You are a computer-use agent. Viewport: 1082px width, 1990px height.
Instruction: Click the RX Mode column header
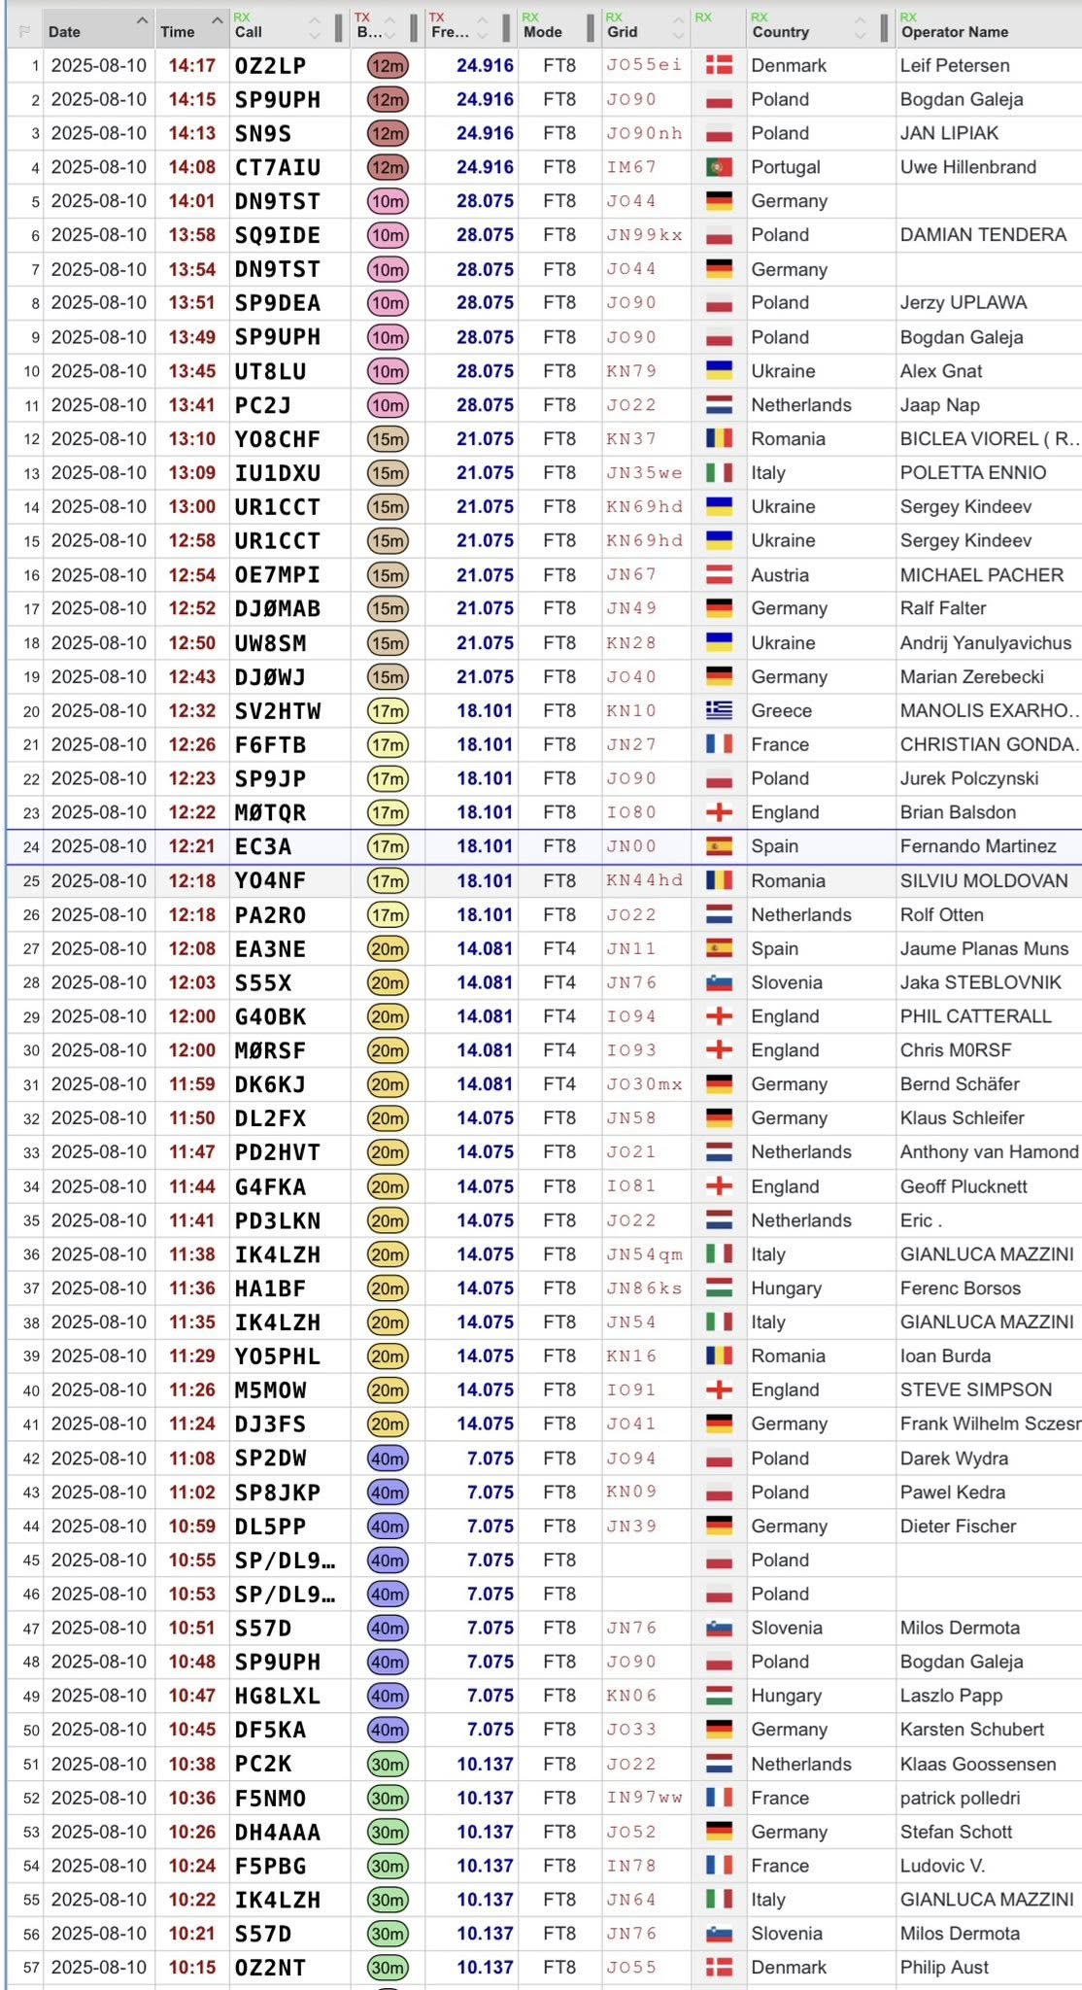[x=542, y=31]
